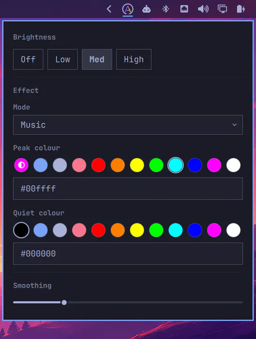Viewport: 256px width, 339px height.
Task: Pick the light blue Peak colour swatch
Action: click(40, 165)
